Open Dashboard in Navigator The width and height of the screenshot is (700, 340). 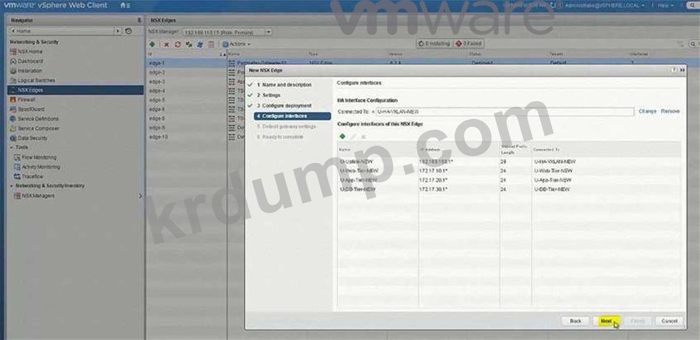tap(30, 61)
